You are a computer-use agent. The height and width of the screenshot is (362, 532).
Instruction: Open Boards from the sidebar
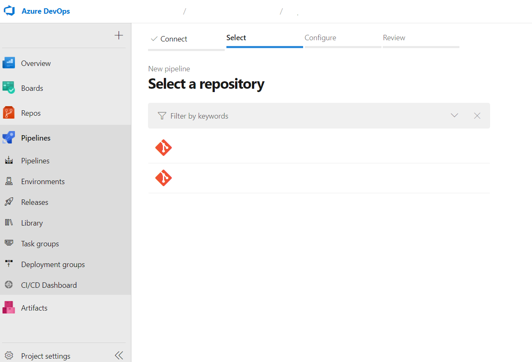[x=66, y=88]
